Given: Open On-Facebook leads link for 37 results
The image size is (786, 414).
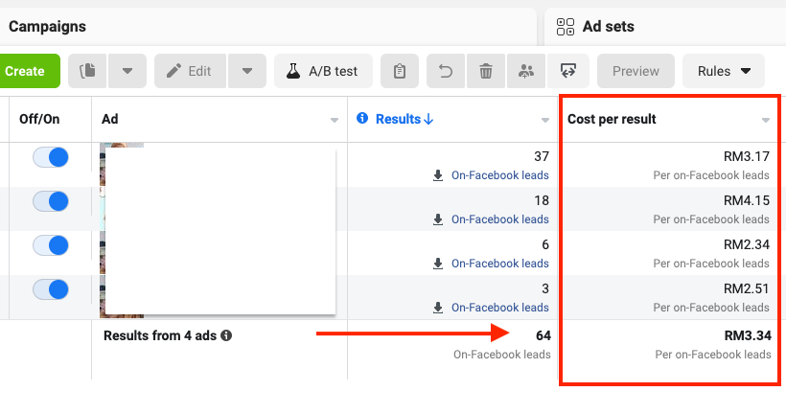Looking at the screenshot, I should coord(499,175).
